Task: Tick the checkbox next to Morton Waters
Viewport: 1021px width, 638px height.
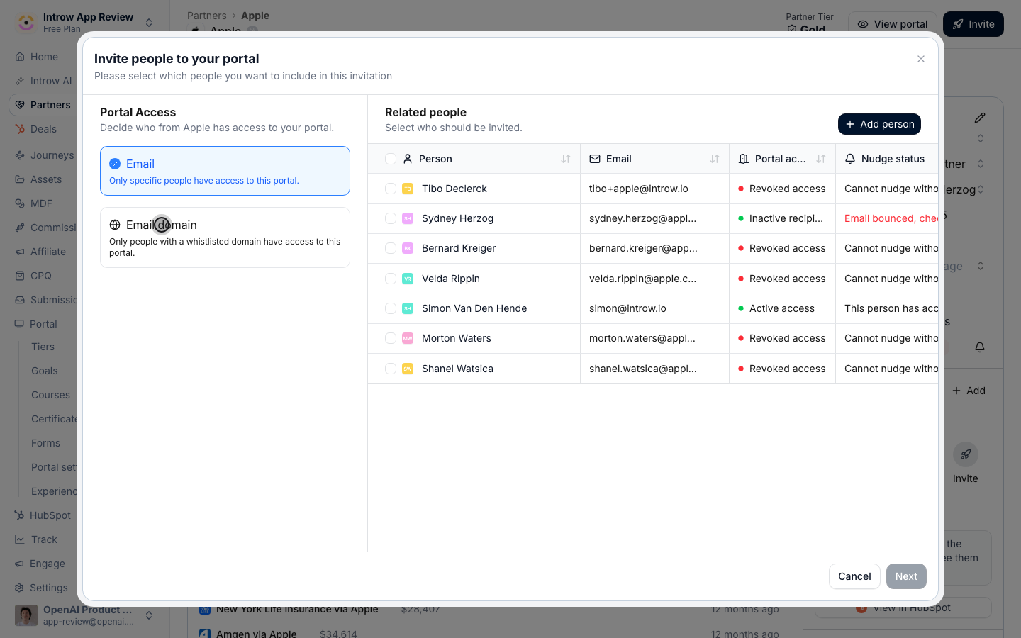Action: 391,338
